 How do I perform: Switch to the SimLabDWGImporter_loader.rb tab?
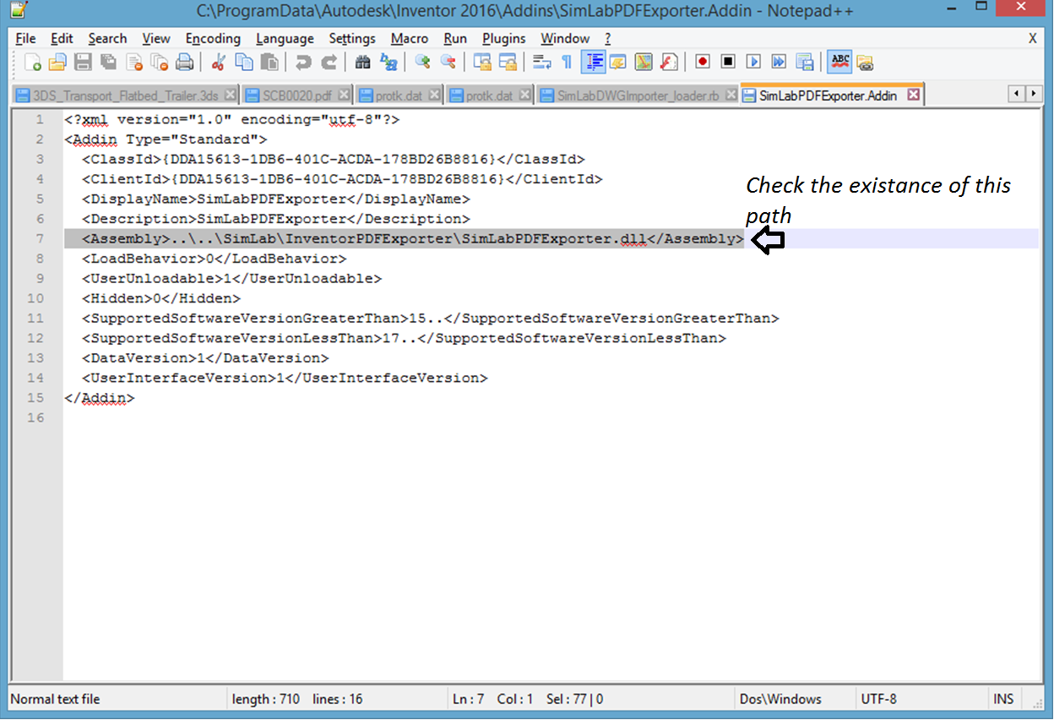tap(638, 95)
